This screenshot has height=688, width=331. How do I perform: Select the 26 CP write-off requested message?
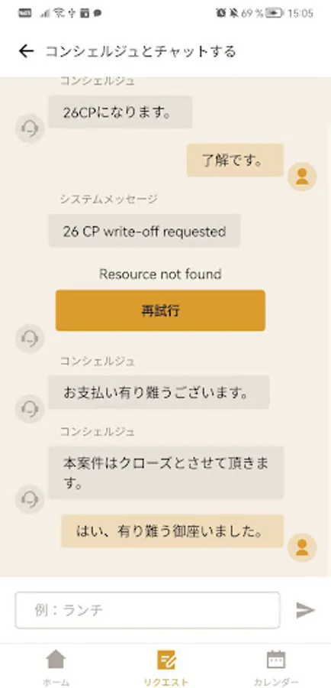point(144,231)
